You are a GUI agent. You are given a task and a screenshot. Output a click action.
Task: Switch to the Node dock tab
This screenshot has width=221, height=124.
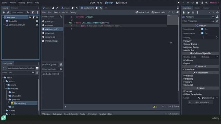[197, 8]
